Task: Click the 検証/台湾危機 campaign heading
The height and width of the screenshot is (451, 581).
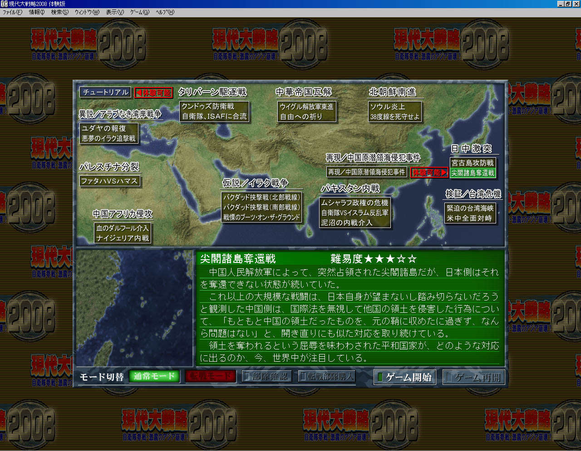Action: [x=473, y=194]
